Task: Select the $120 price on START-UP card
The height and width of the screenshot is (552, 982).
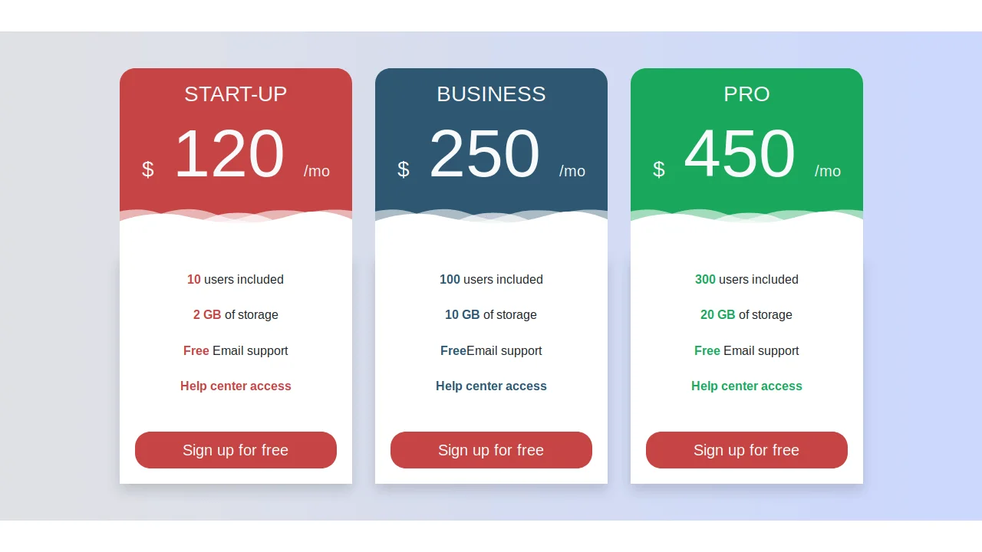Action: click(229, 153)
